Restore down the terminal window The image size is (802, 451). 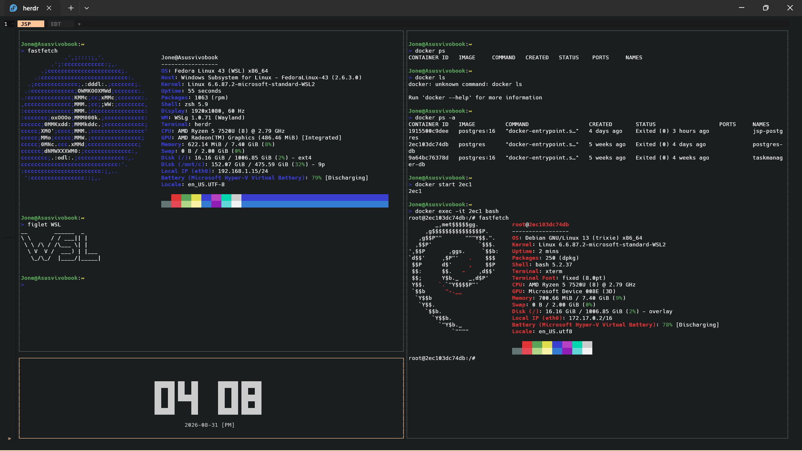pos(766,8)
